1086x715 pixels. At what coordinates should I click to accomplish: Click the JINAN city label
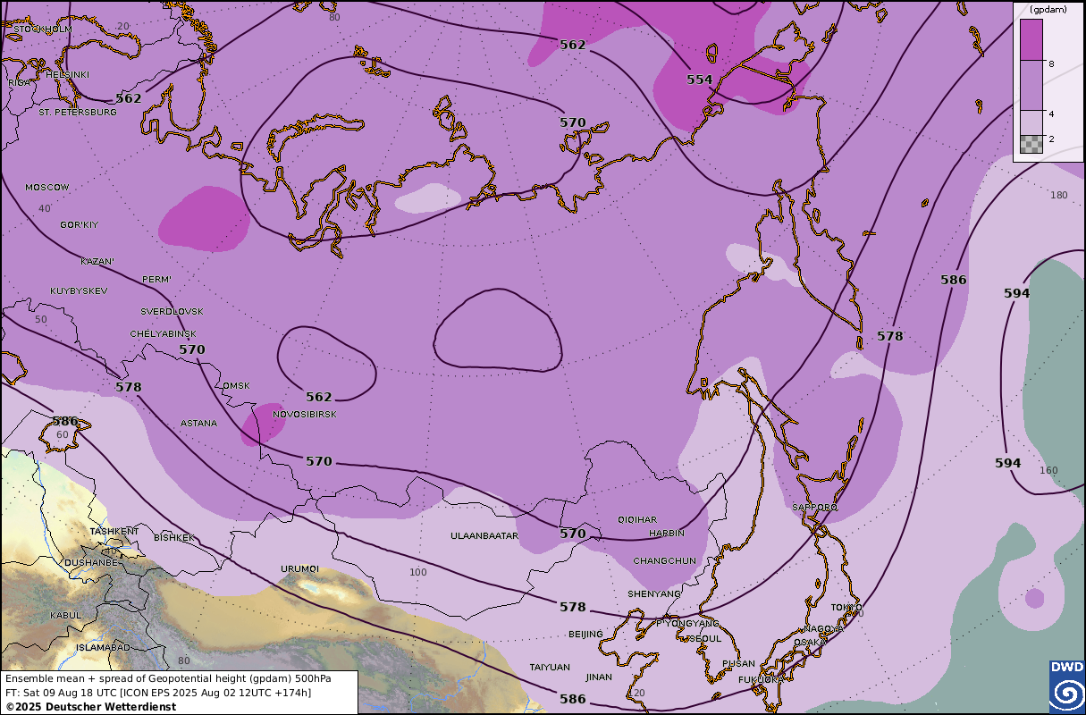[600, 677]
